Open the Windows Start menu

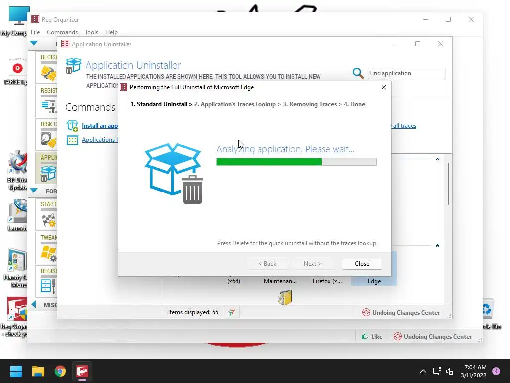click(x=16, y=371)
